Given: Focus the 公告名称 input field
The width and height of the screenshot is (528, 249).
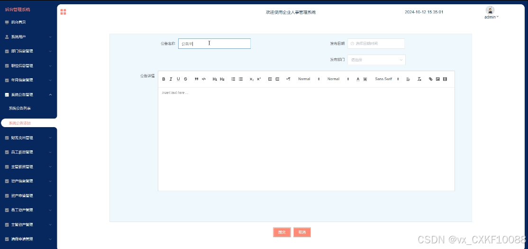Looking at the screenshot, I should click(214, 44).
